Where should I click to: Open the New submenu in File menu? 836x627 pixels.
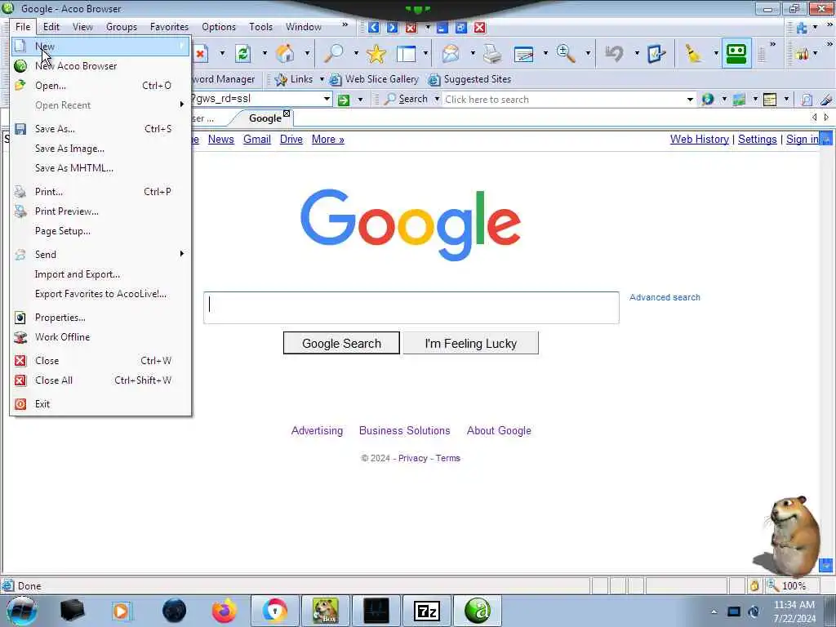point(100,47)
